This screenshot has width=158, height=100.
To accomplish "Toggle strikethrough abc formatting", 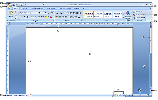I will 32,17.
